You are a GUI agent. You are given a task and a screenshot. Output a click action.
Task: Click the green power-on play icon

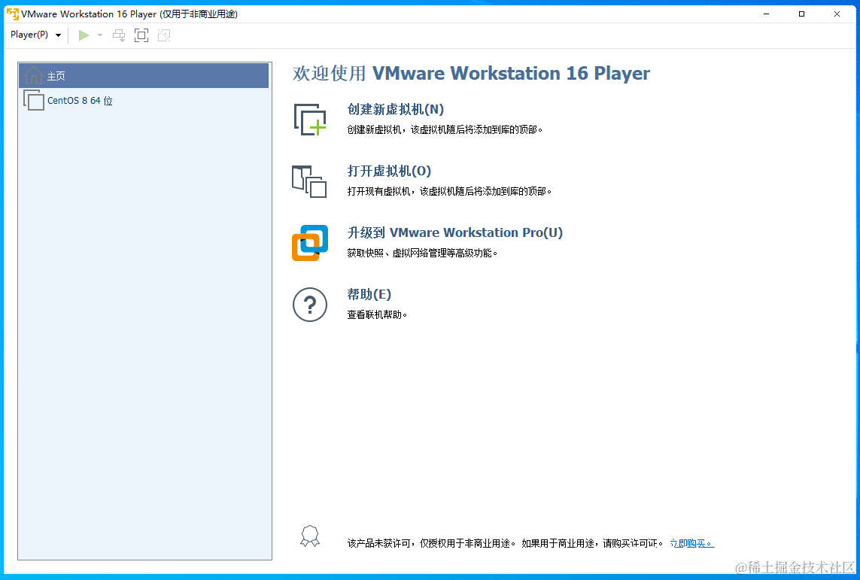[84, 35]
